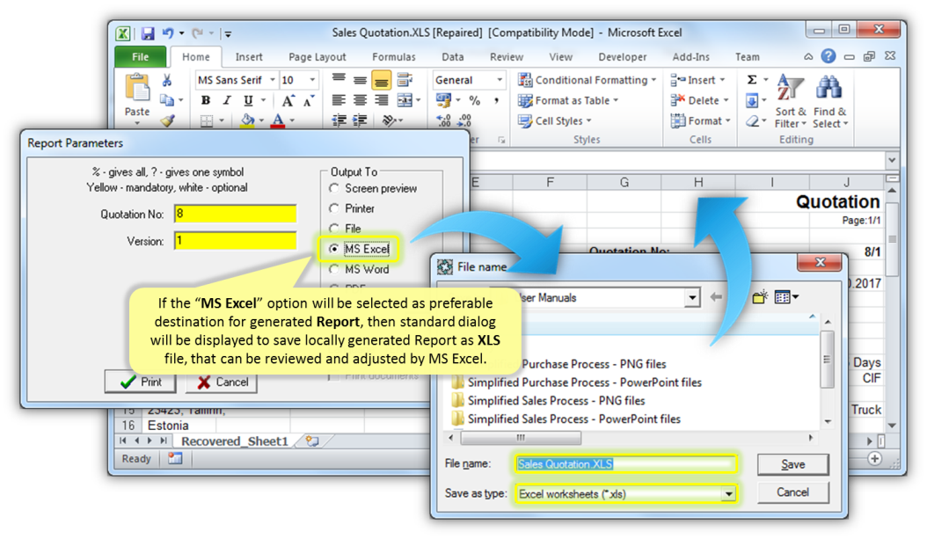927x539 pixels.
Task: Select the File output radio button
Action: coord(334,228)
